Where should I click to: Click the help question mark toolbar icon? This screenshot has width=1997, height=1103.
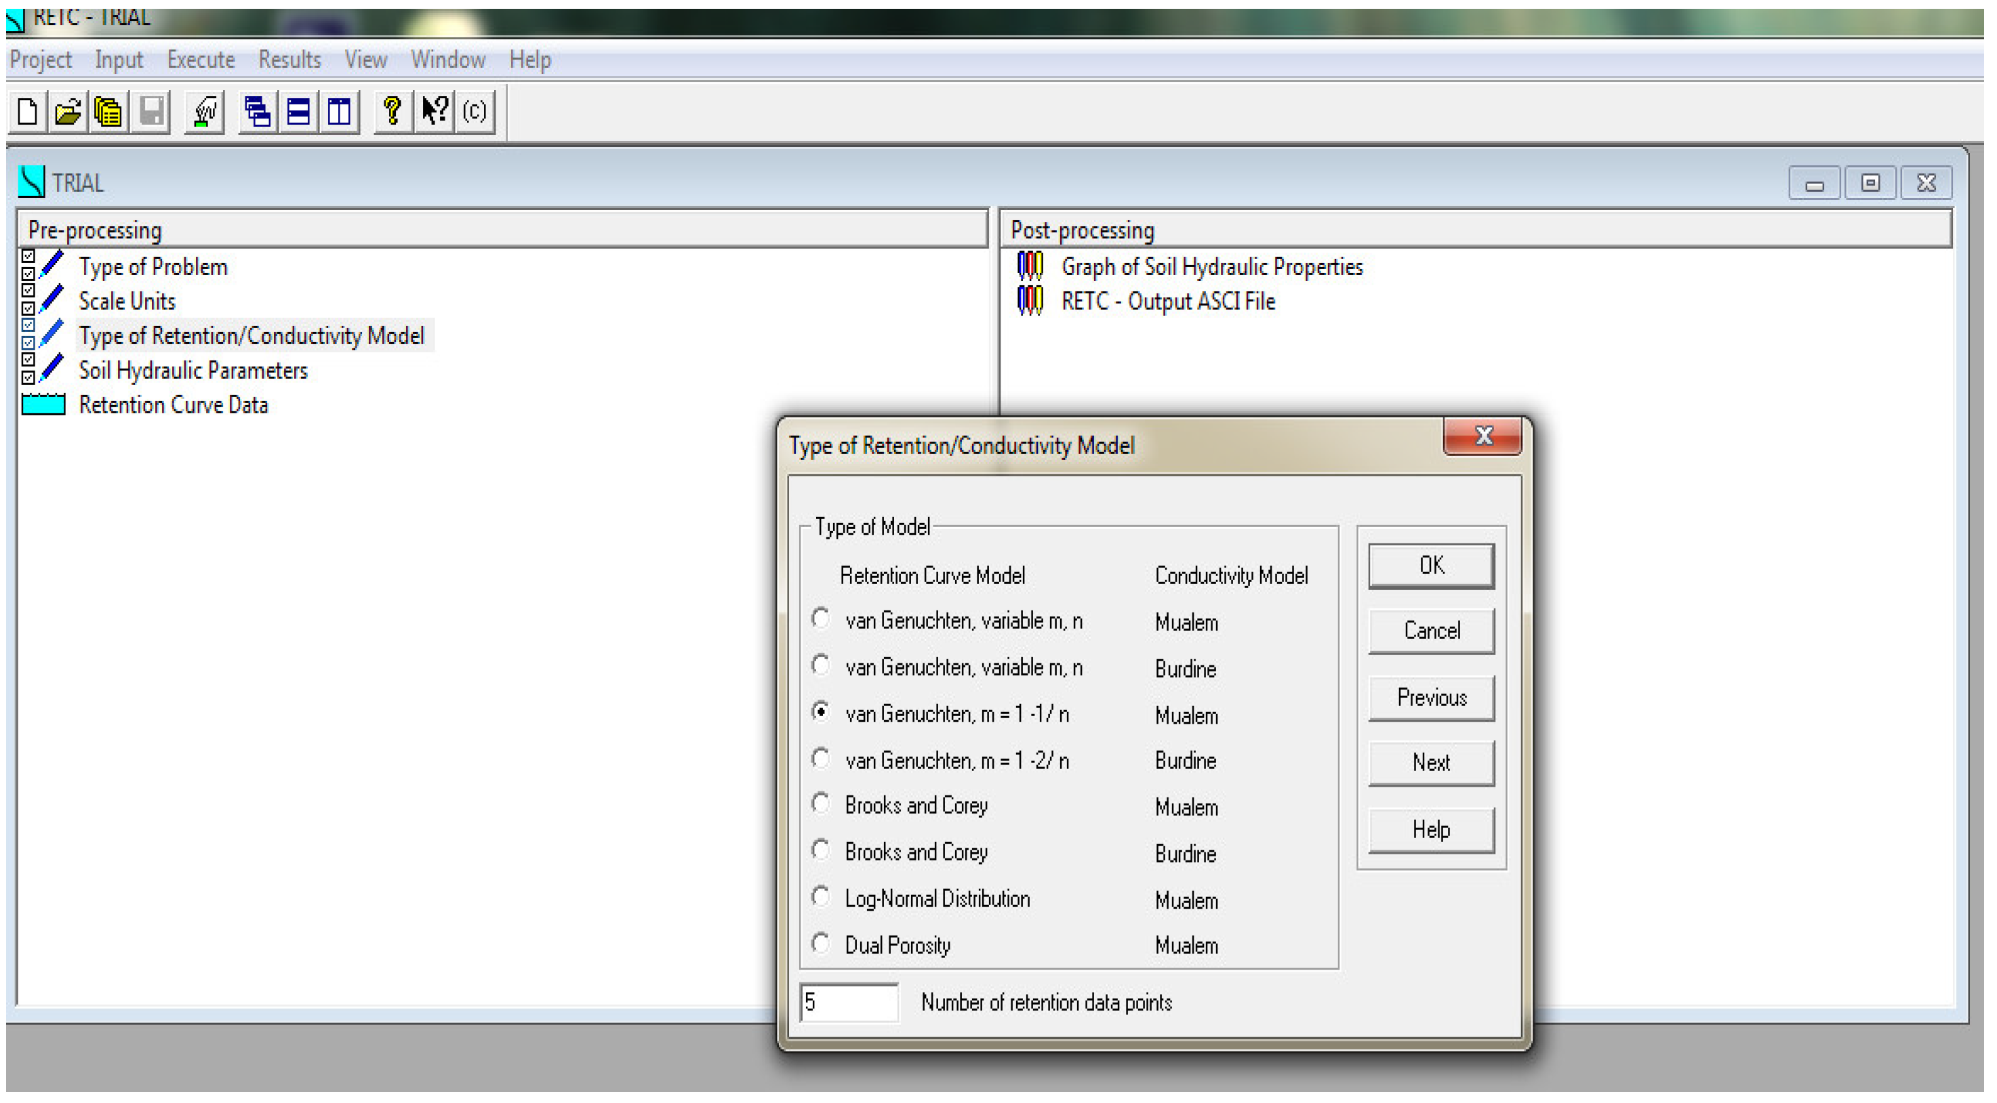pyautogui.click(x=390, y=104)
